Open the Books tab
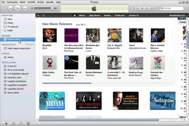The image size is (189, 126). click(107, 16)
